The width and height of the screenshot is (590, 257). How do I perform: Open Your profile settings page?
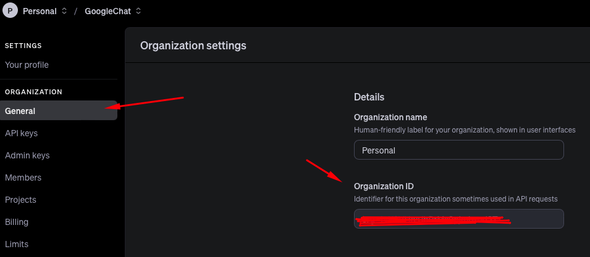point(27,65)
